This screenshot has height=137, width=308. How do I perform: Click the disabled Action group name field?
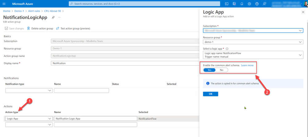(125, 56)
